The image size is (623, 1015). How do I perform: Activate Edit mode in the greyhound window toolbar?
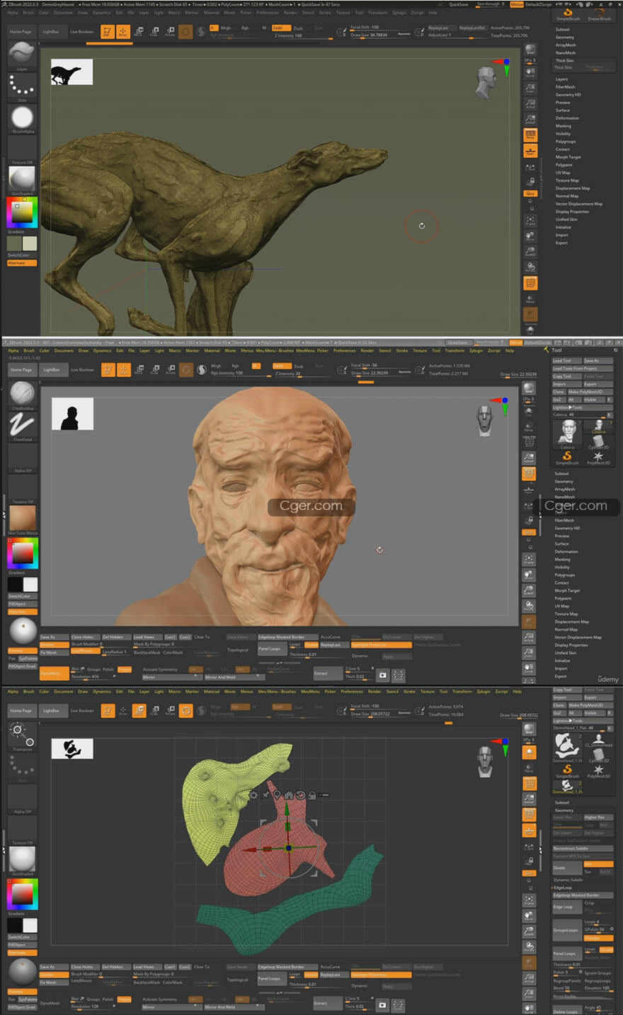[x=107, y=32]
